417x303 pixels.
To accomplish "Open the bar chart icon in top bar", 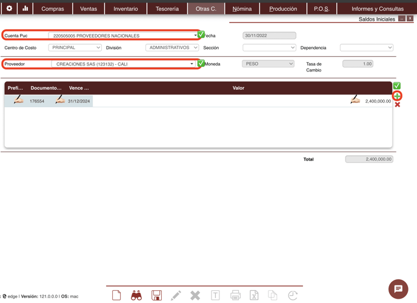I will [25, 8].
